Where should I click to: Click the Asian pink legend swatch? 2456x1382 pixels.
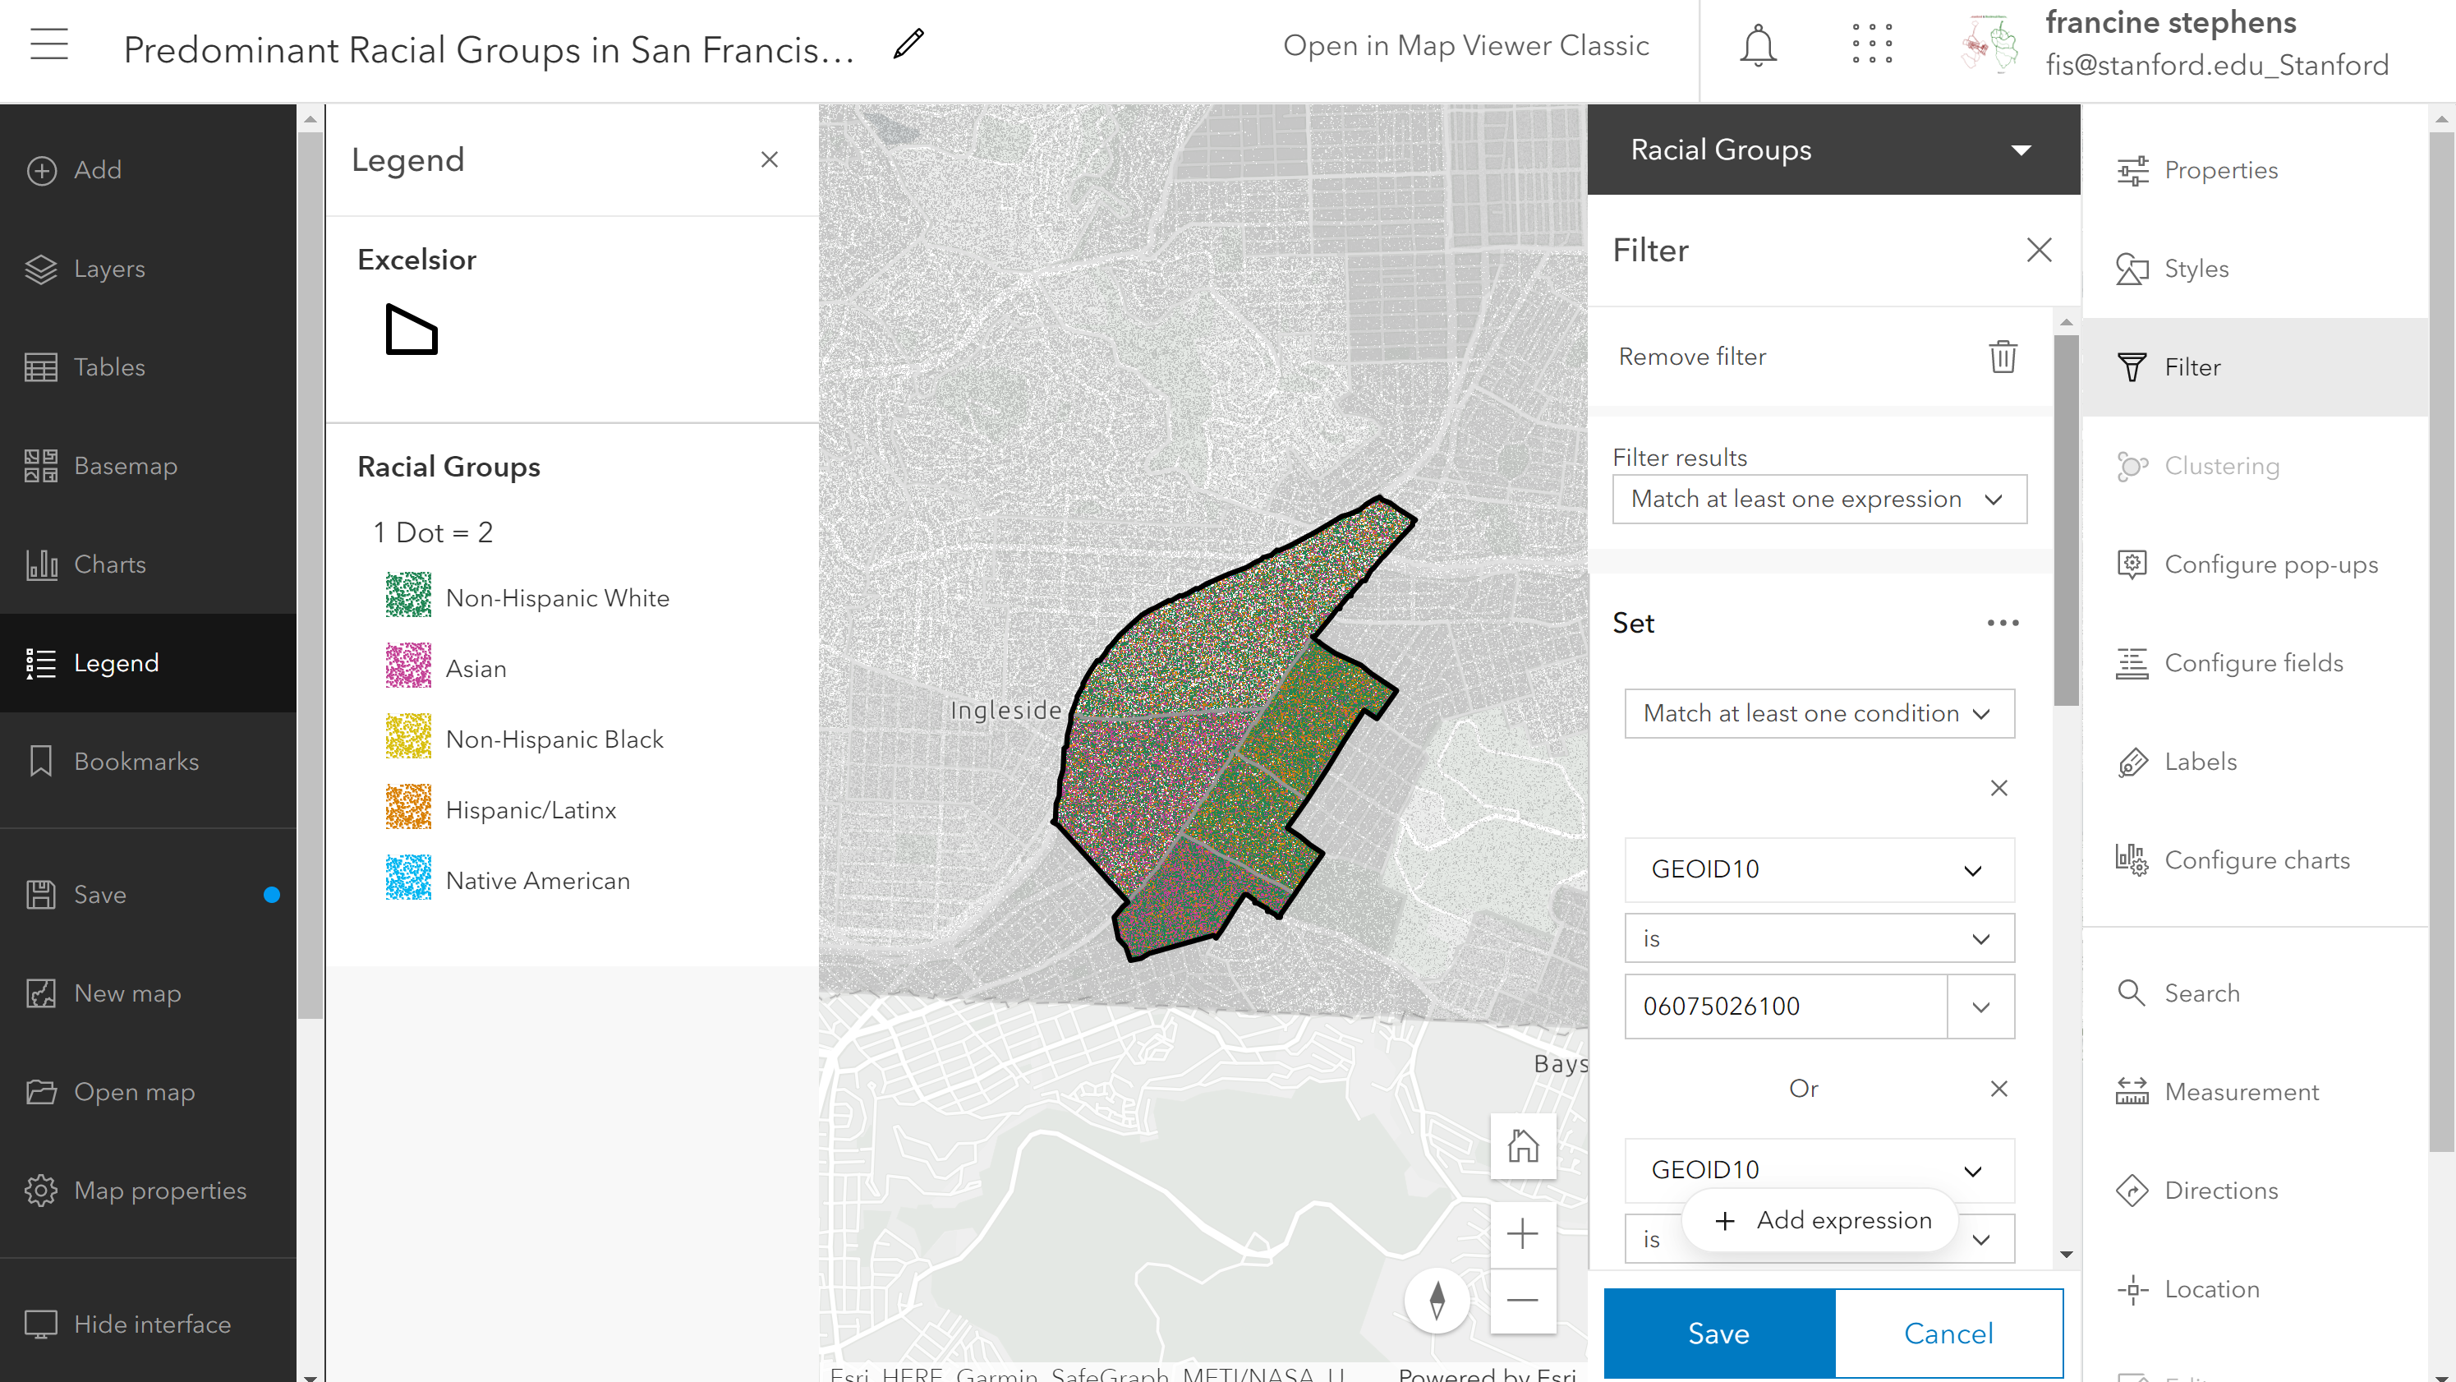click(x=408, y=666)
